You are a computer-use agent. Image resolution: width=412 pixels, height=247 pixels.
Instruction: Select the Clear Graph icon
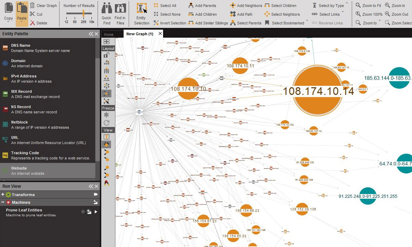coord(32,5)
